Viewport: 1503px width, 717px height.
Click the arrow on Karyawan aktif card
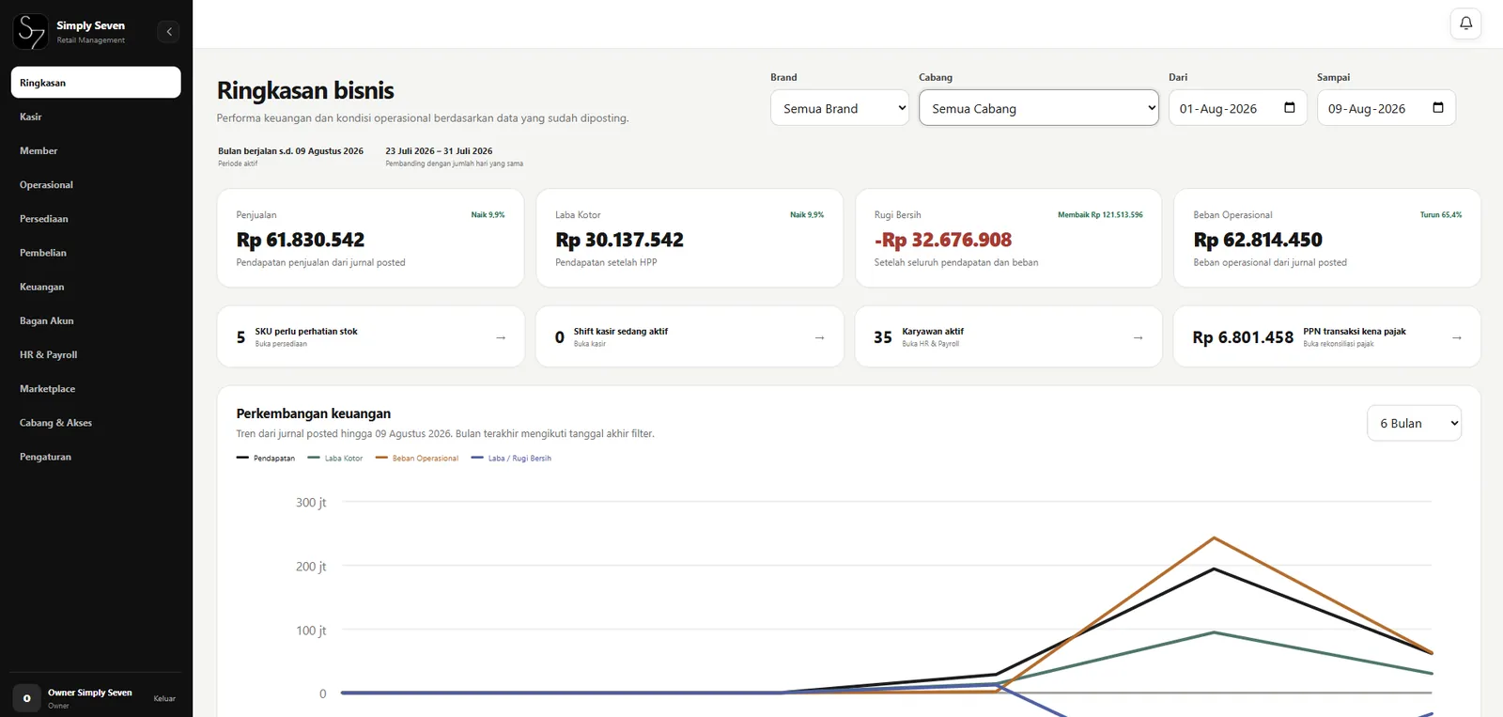tap(1138, 337)
